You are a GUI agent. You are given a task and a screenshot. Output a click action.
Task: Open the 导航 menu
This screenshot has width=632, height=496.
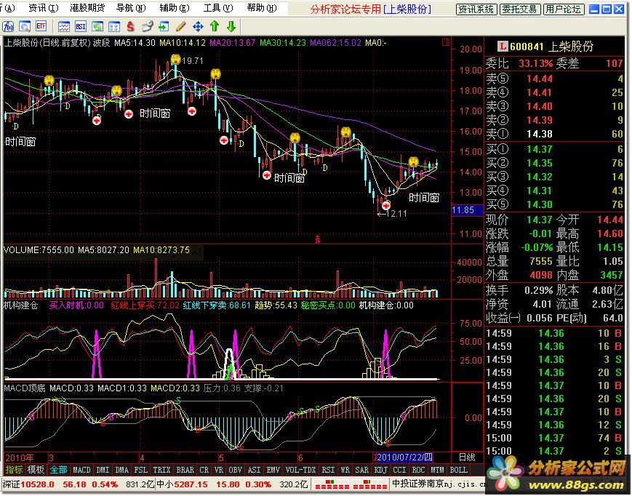click(131, 8)
